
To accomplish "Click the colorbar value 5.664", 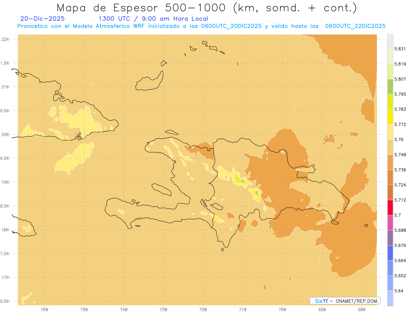I will (400, 260).
